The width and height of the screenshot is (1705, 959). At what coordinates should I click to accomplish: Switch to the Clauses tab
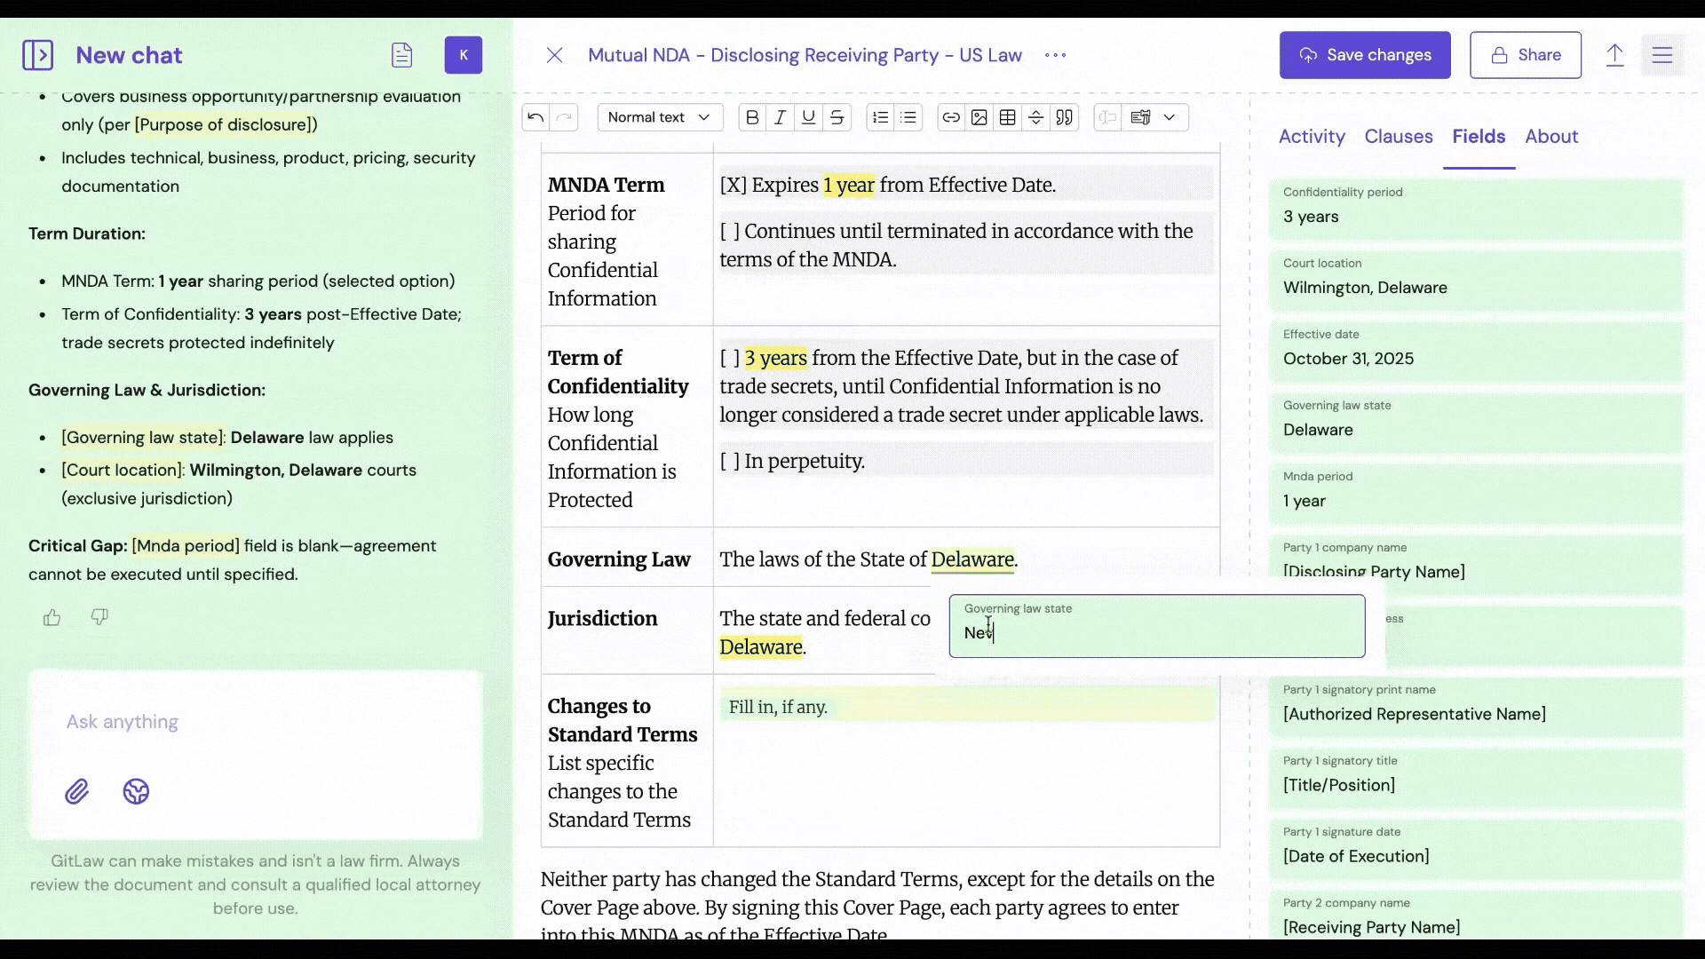click(1399, 137)
